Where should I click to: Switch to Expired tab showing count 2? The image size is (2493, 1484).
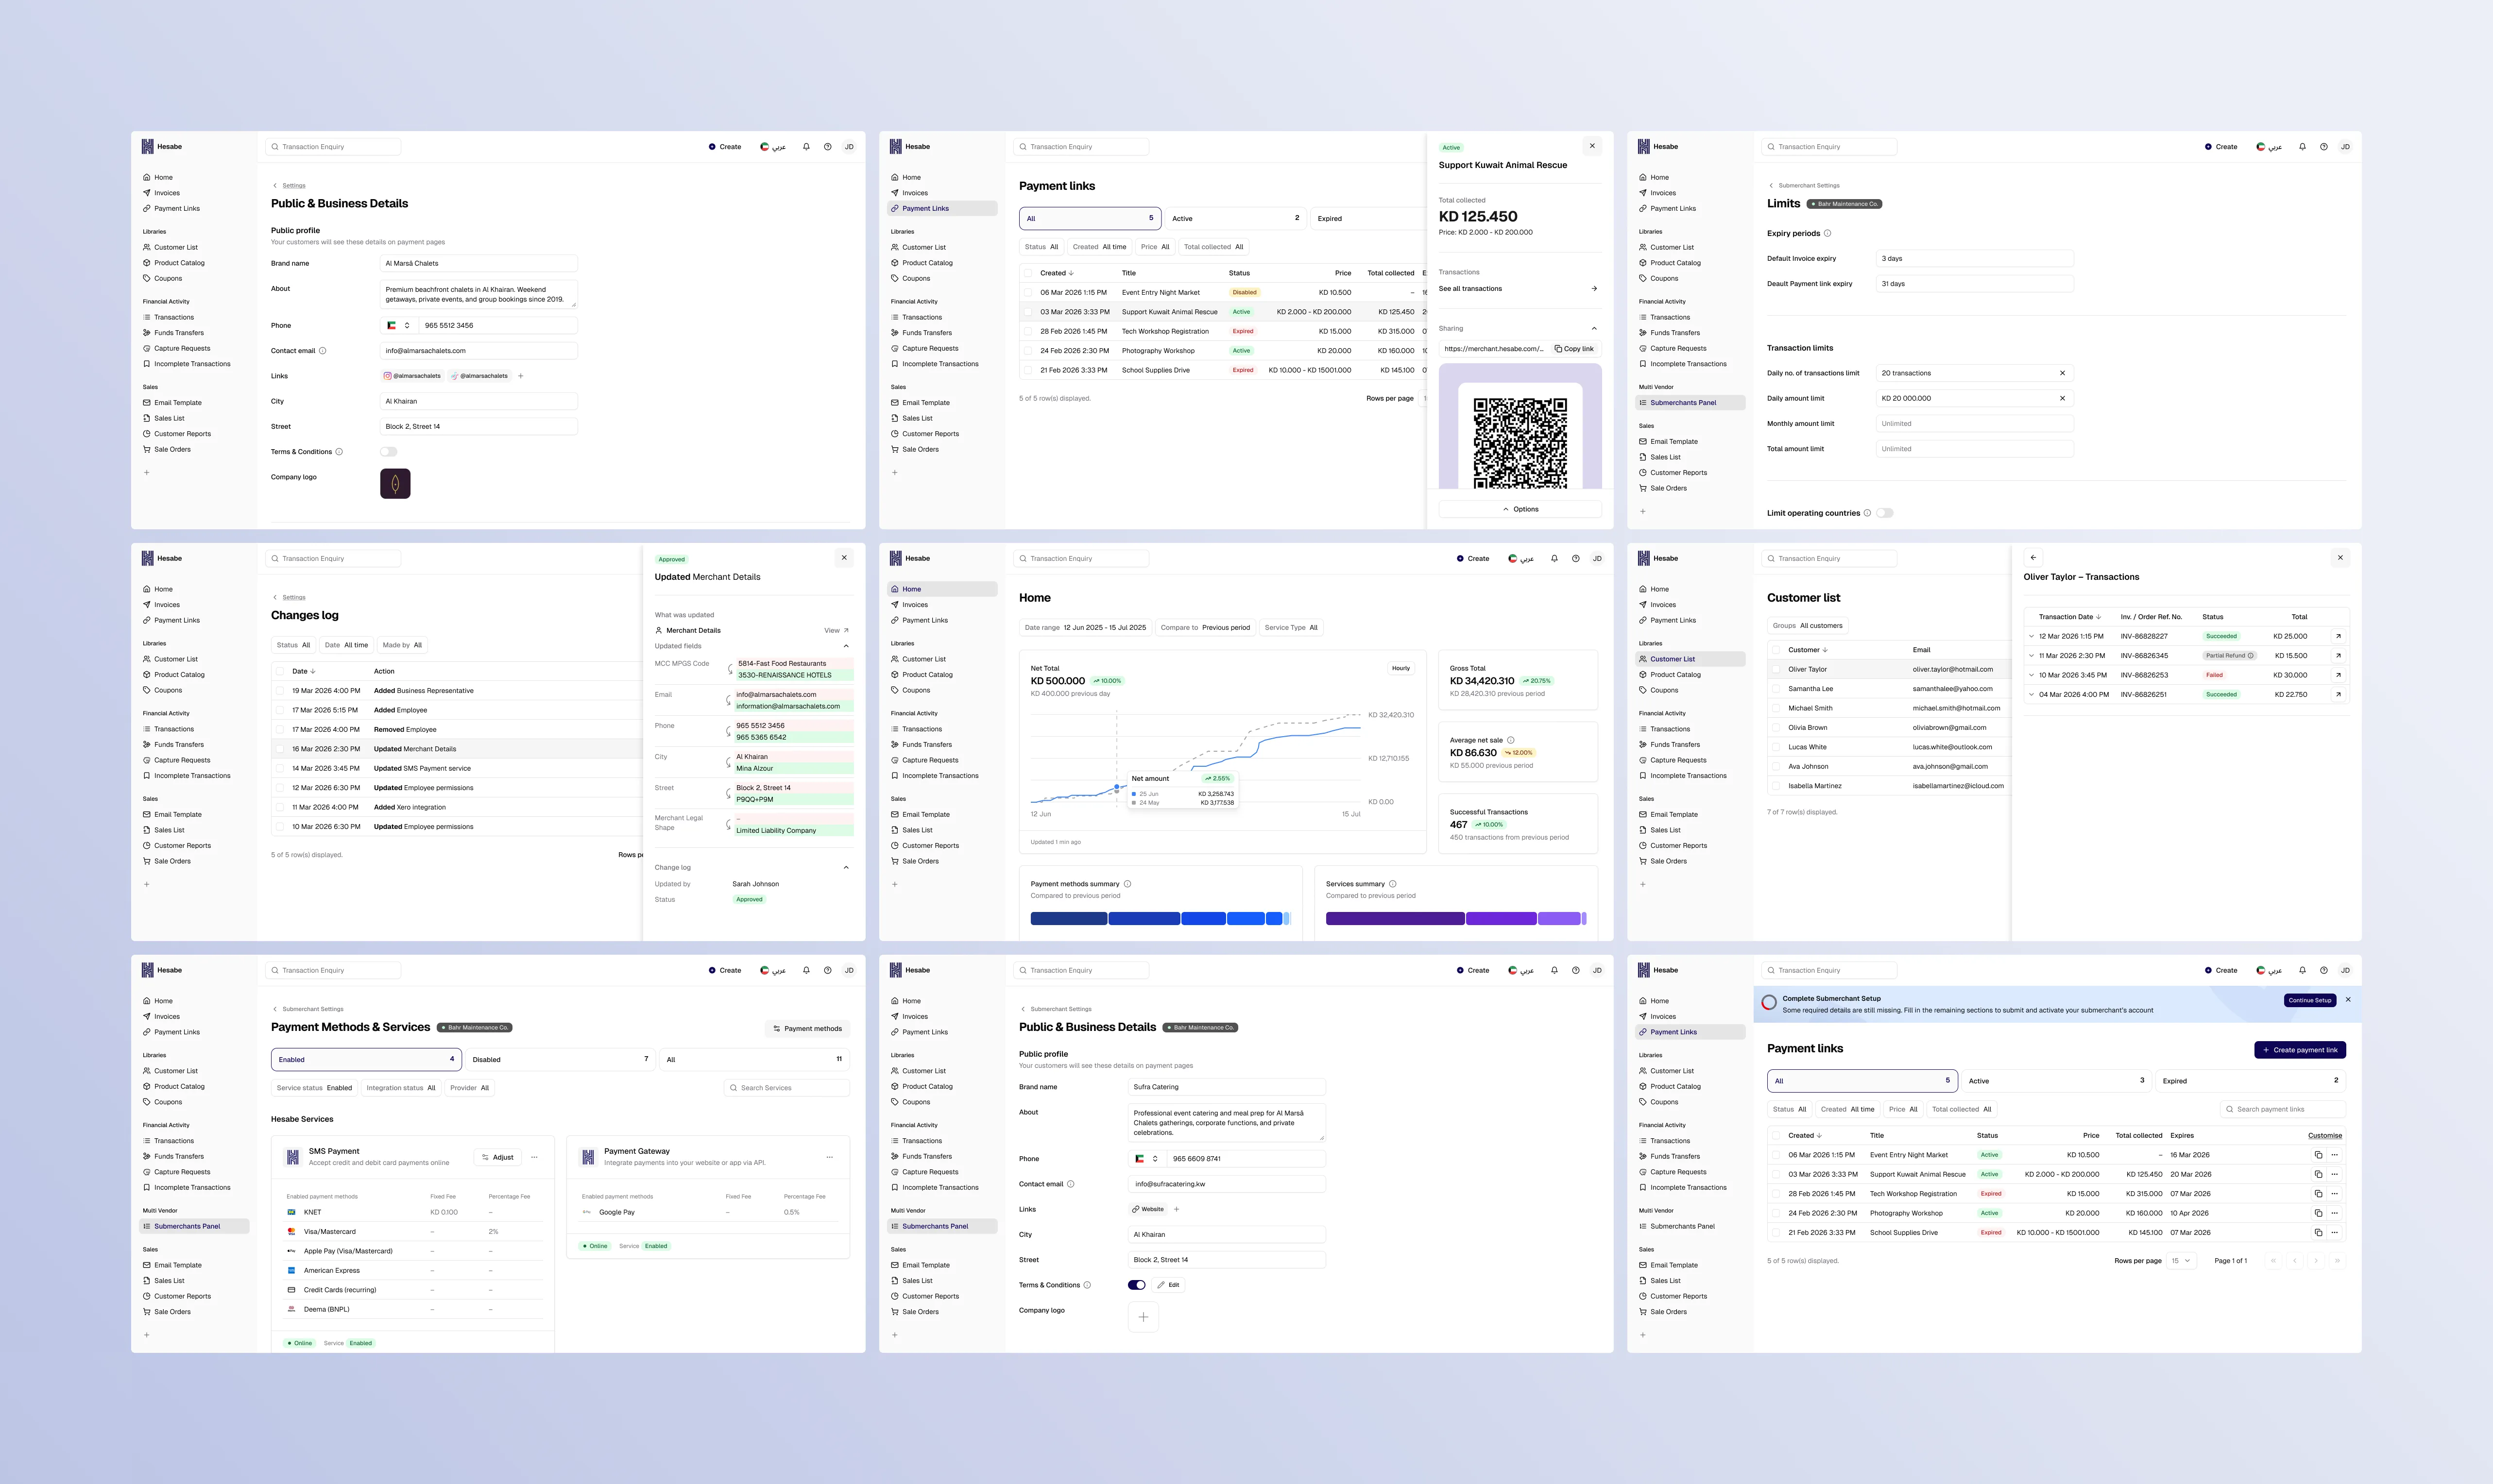2251,1081
